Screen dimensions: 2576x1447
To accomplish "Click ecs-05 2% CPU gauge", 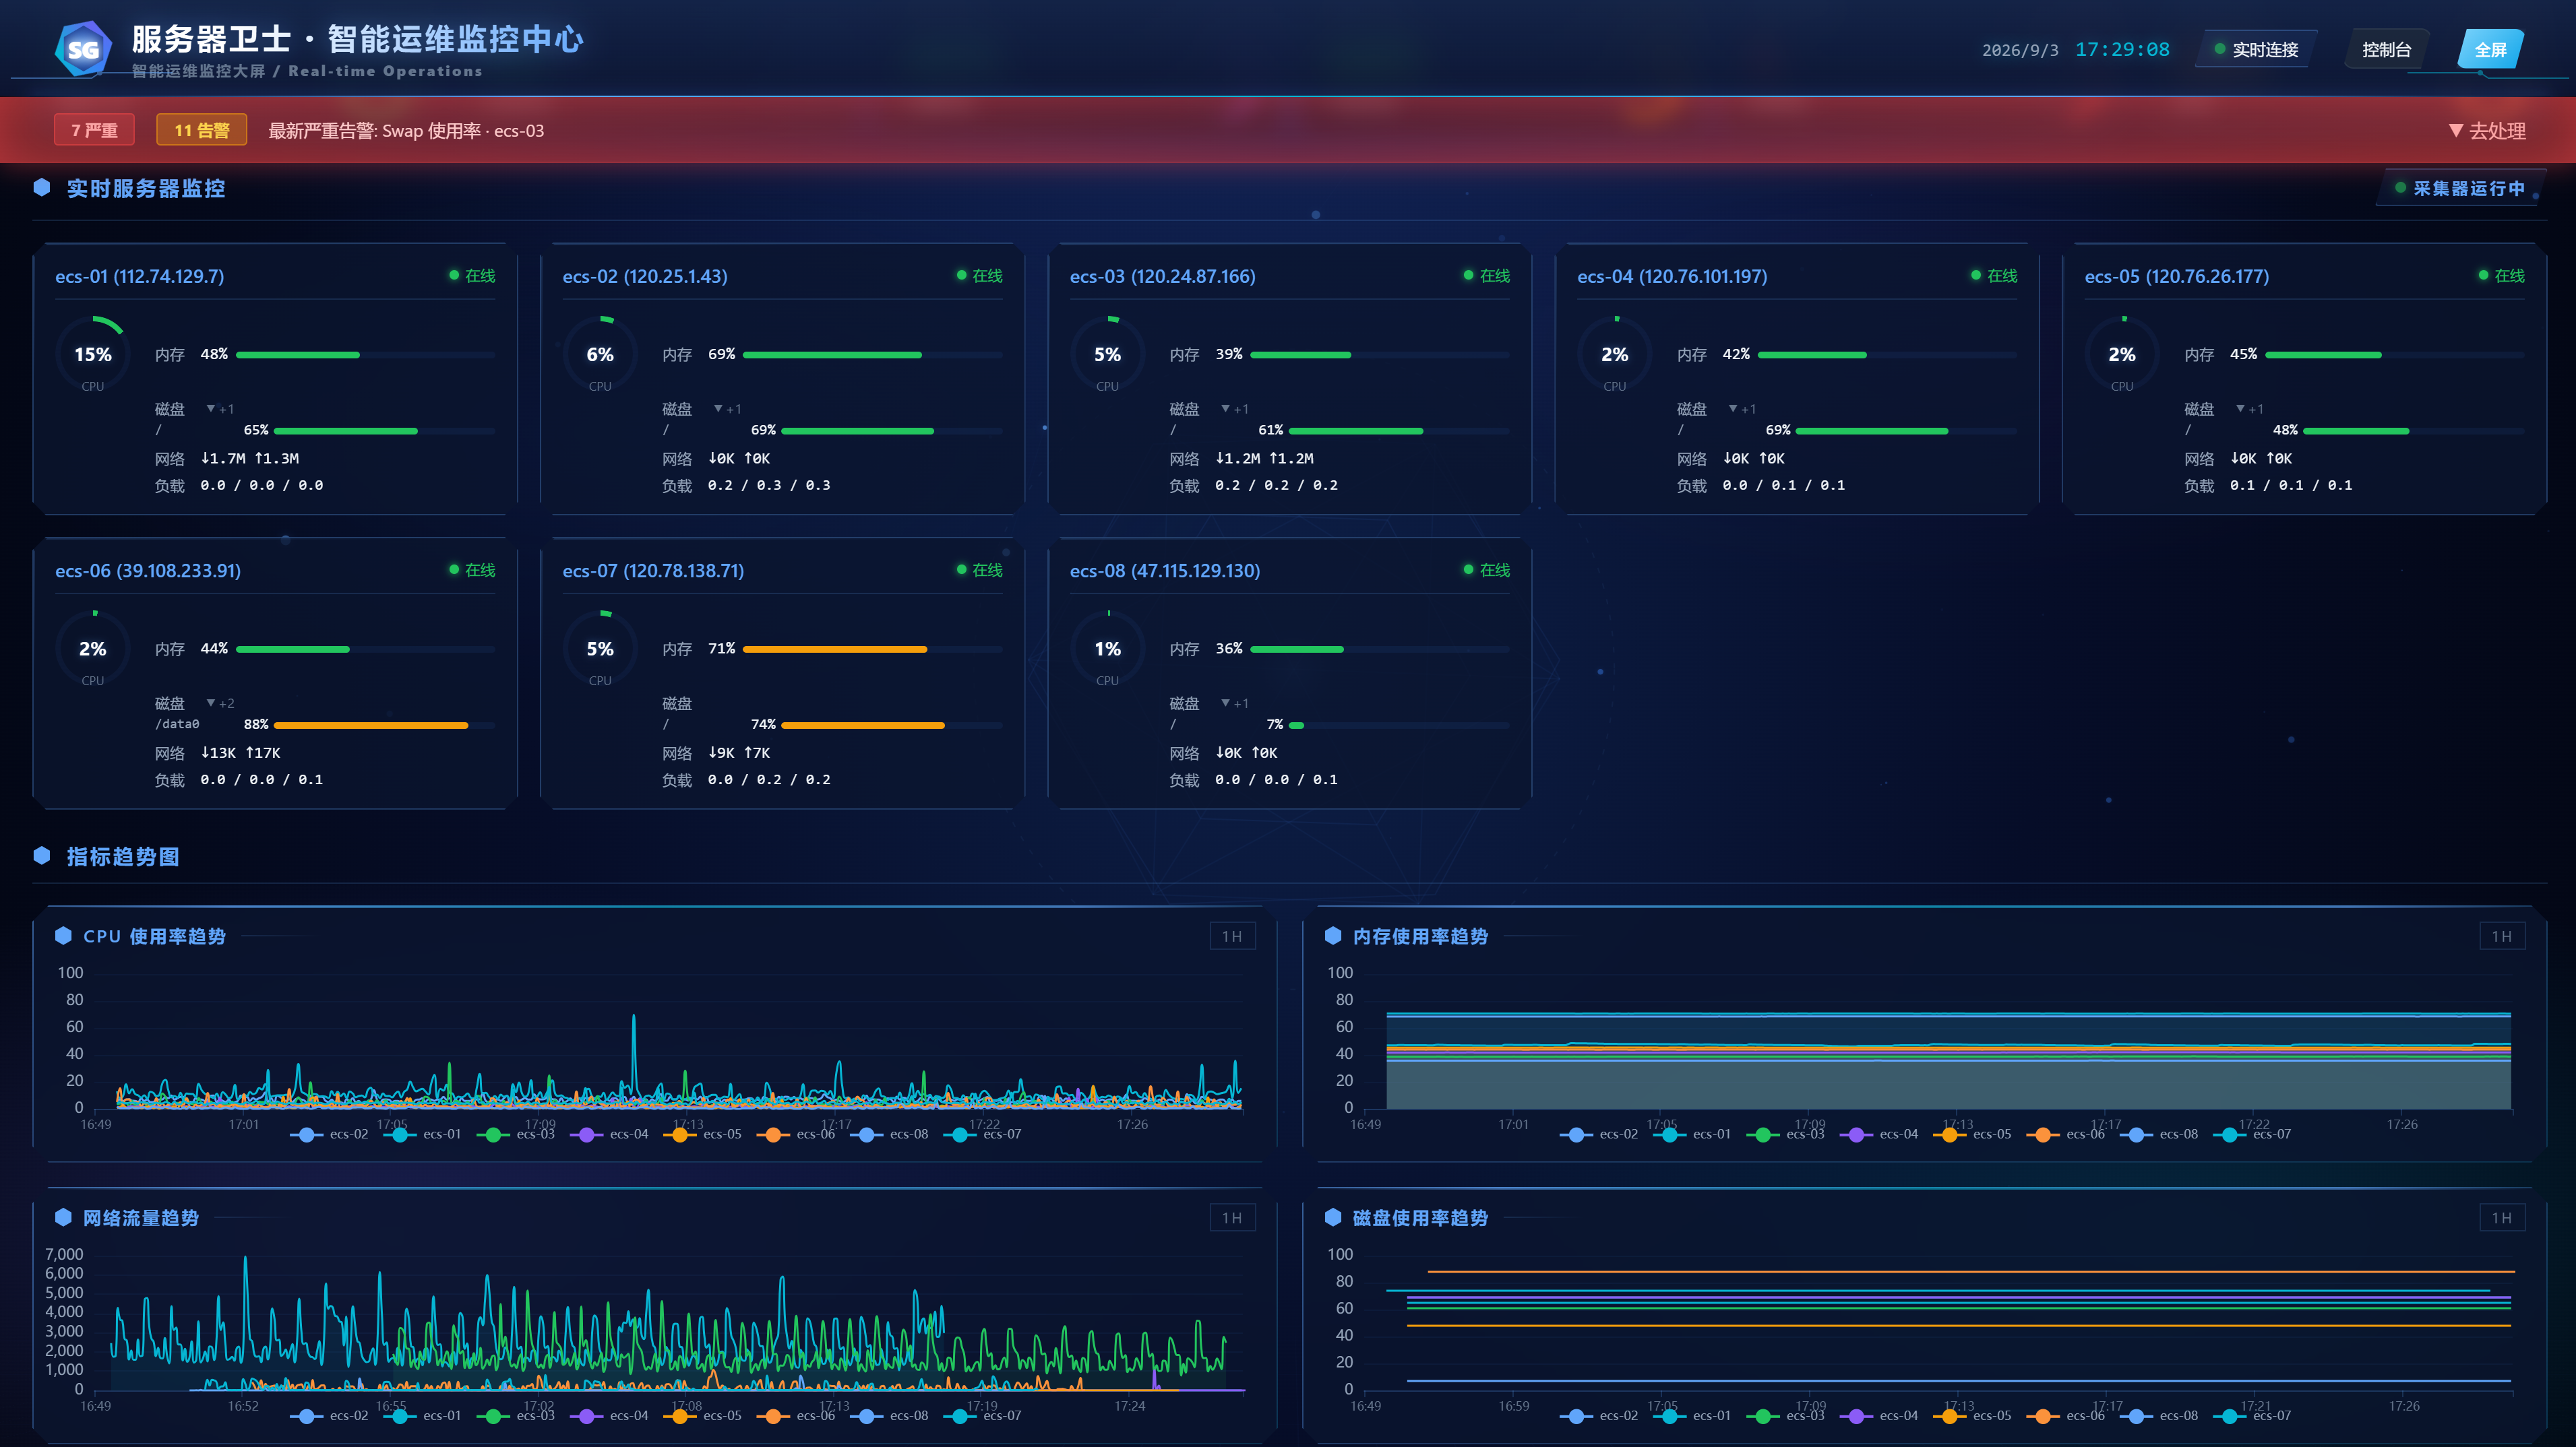I will coord(2122,354).
